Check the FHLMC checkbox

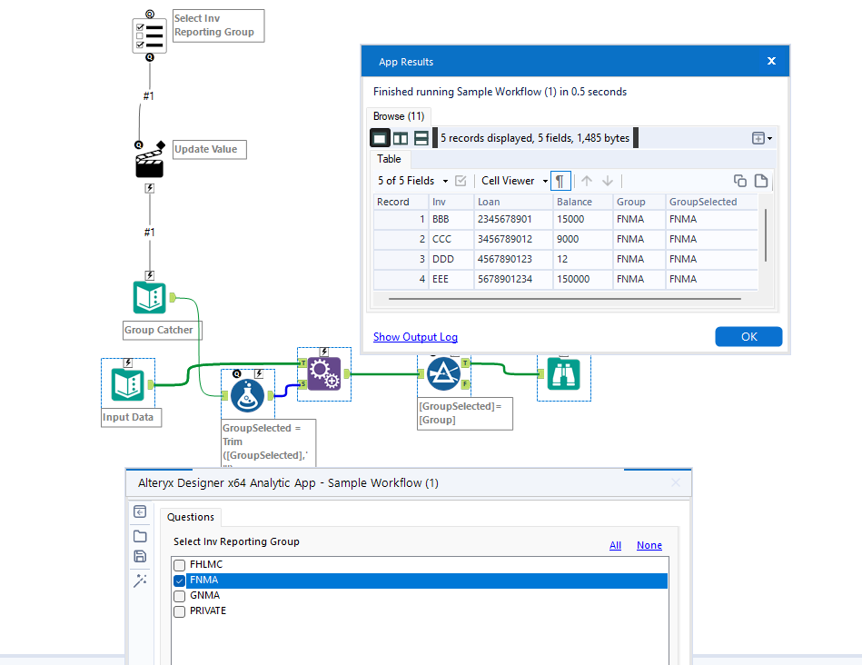pyautogui.click(x=179, y=565)
